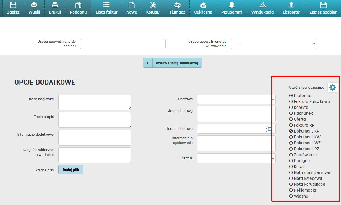Viewport: 341px width, 205px height.
Task: Enable the Faktura zaliczkowa option
Action: [x=291, y=101]
